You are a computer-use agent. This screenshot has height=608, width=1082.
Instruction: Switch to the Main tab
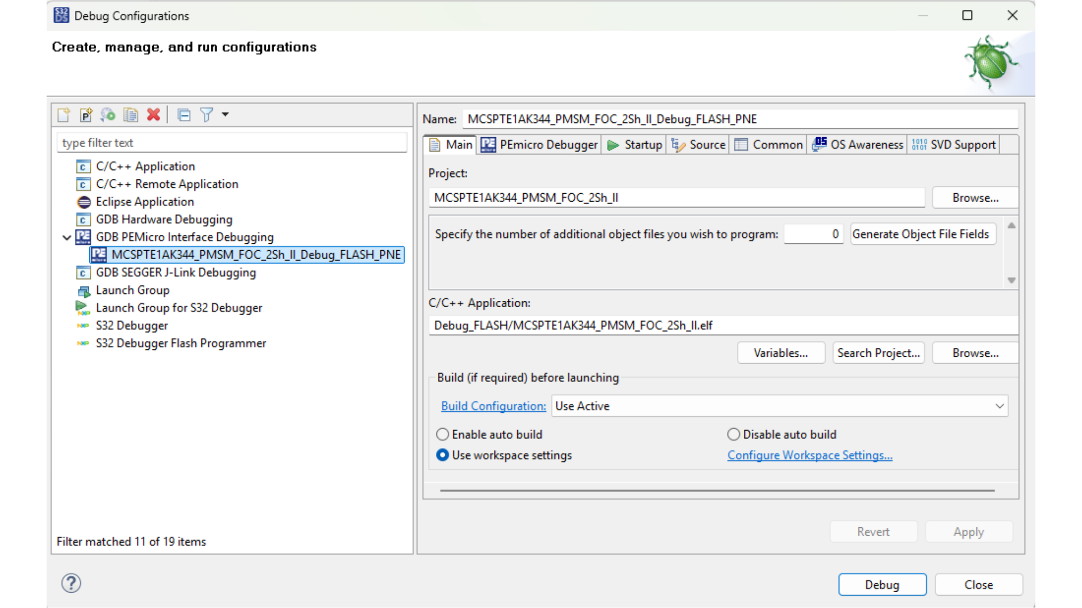point(451,145)
